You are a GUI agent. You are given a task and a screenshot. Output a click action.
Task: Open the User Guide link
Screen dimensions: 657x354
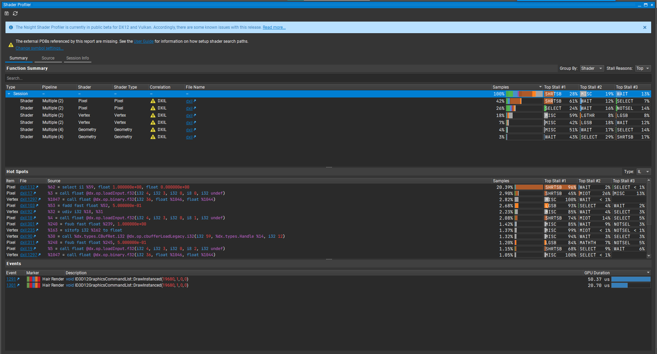click(144, 41)
